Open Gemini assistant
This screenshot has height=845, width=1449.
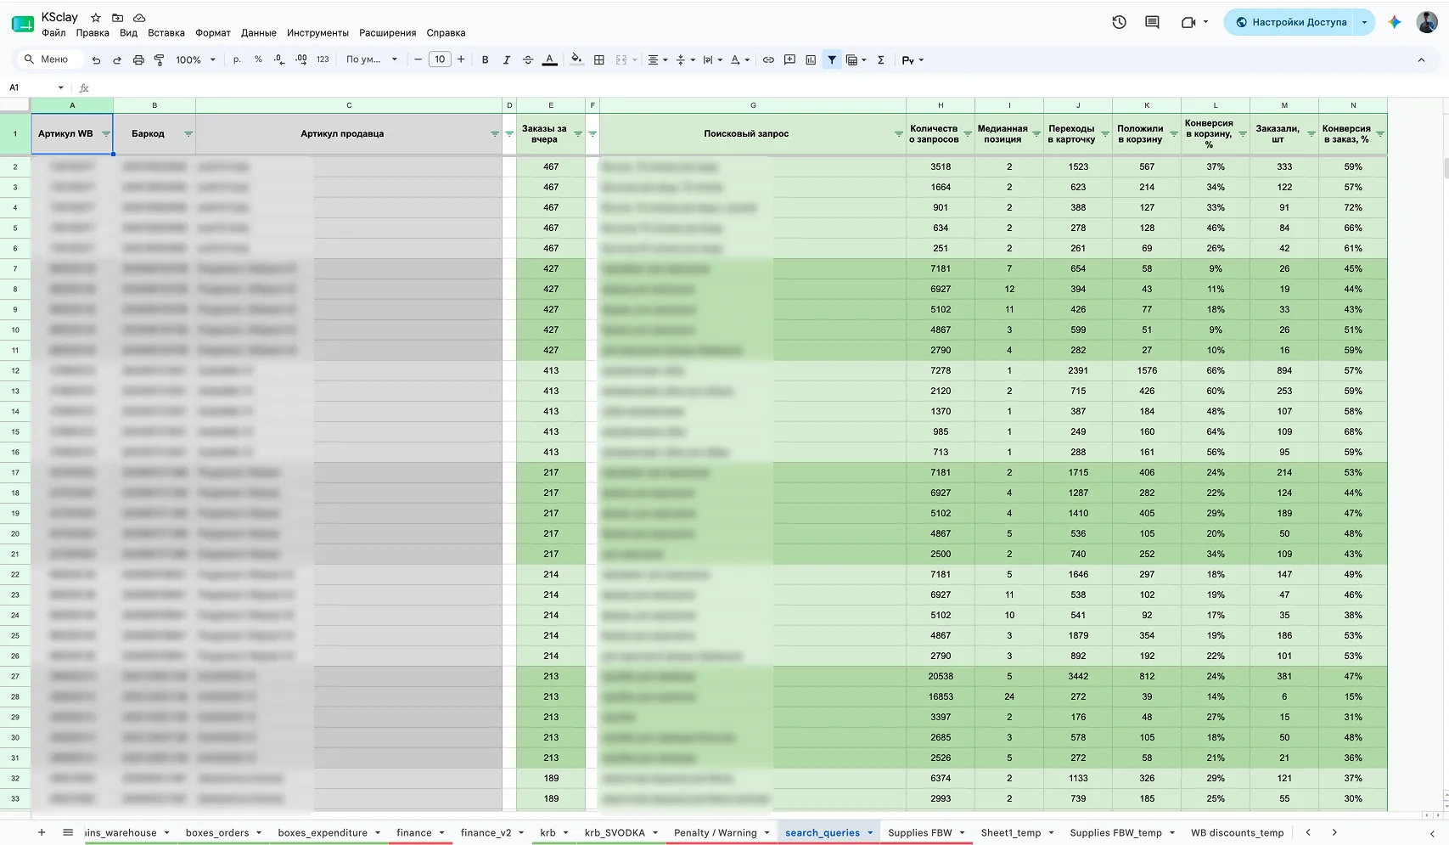click(1394, 23)
